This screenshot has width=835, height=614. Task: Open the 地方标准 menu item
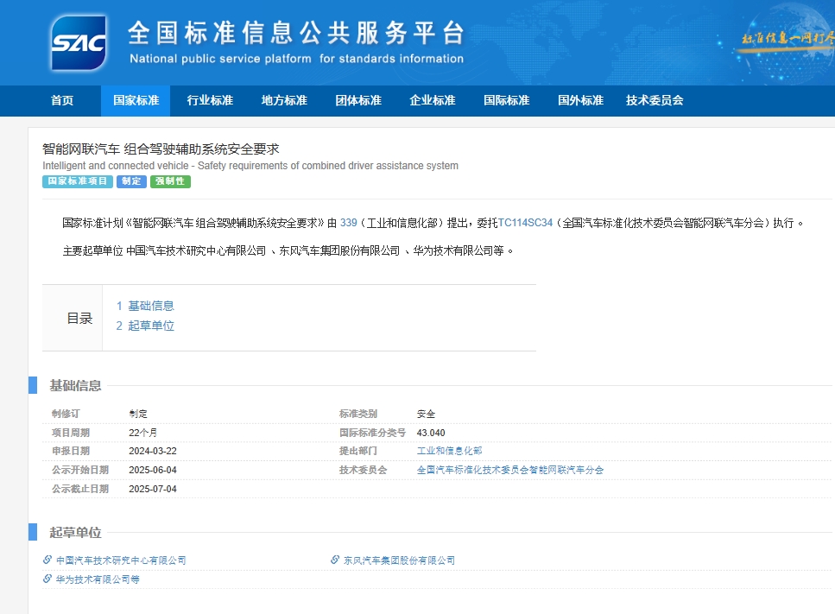[x=284, y=100]
